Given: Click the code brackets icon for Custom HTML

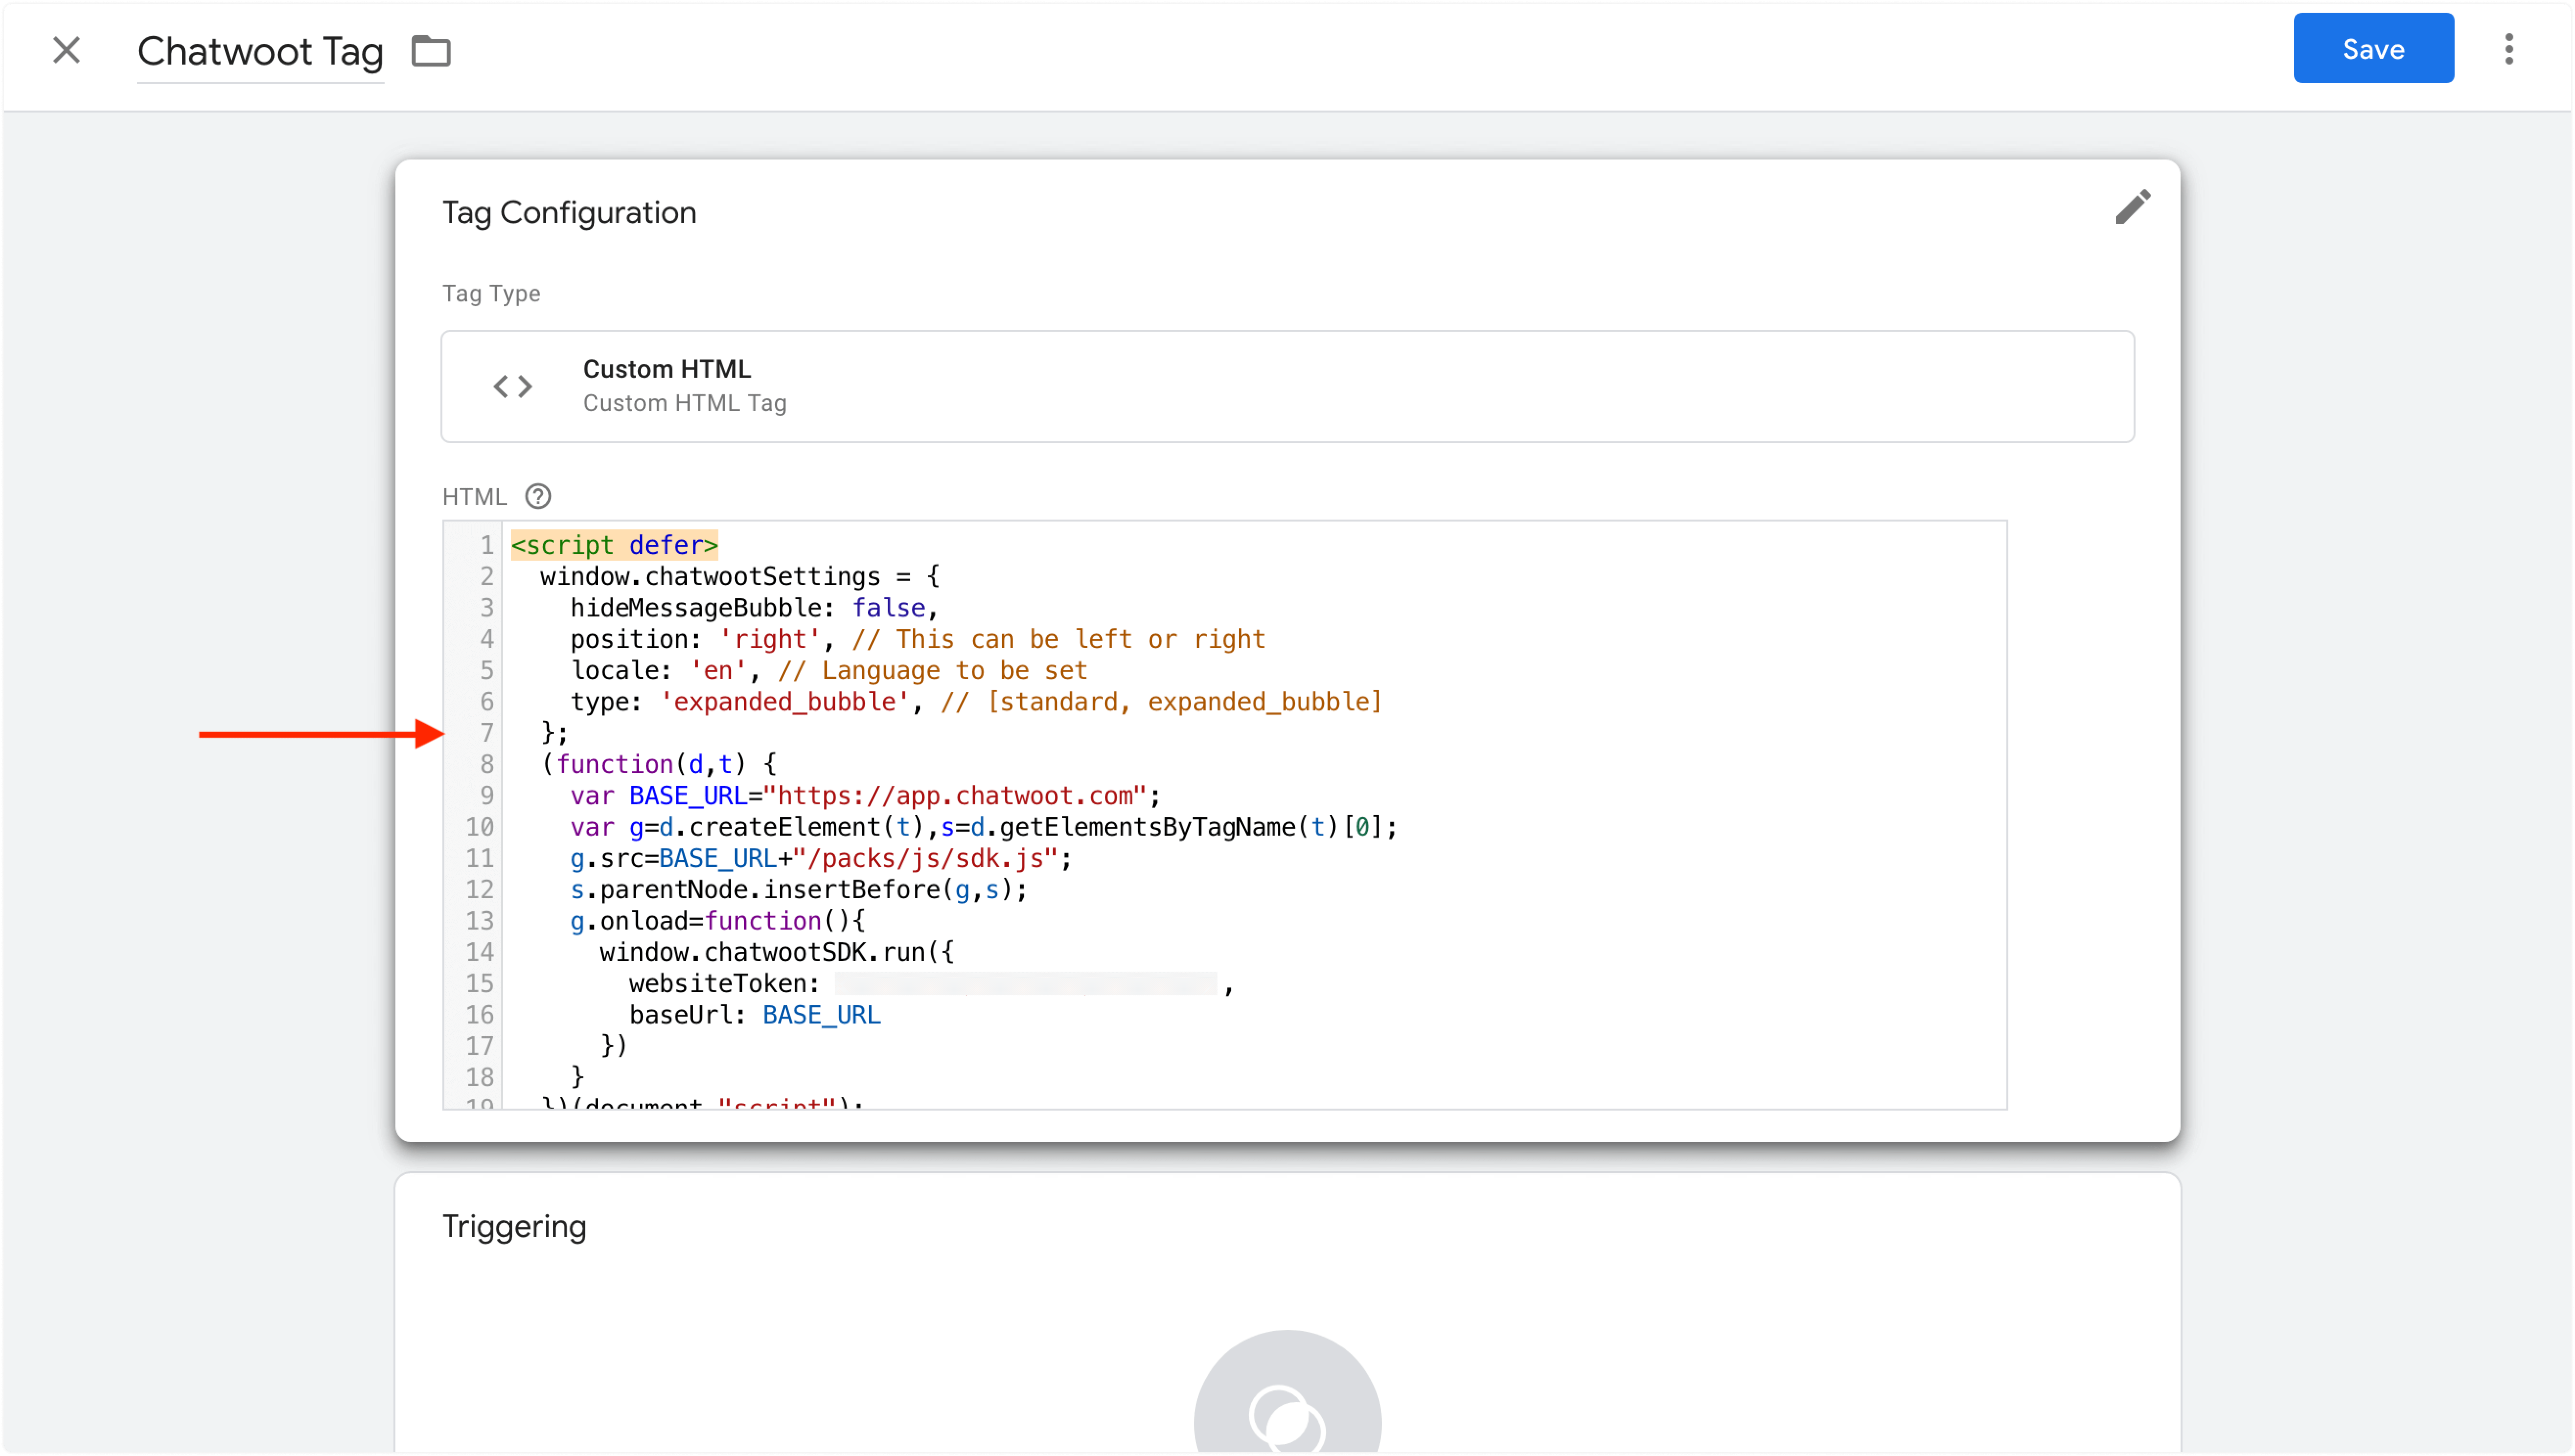Looking at the screenshot, I should 513,386.
